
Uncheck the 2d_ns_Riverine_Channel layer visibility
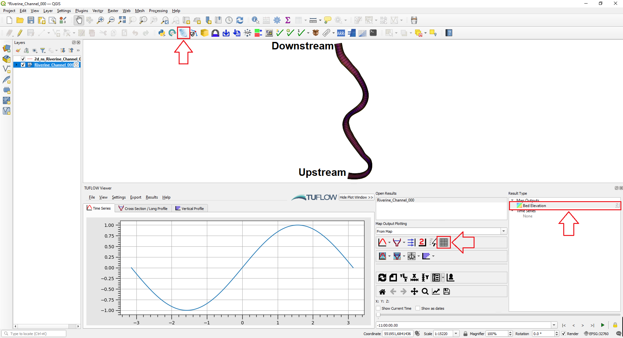coord(23,59)
